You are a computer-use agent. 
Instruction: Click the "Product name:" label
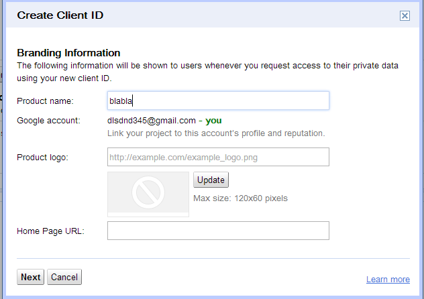pyautogui.click(x=45, y=101)
